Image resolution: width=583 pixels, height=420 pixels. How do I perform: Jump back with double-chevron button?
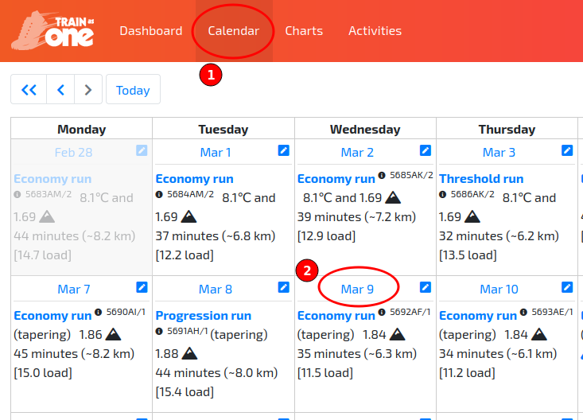coord(29,90)
